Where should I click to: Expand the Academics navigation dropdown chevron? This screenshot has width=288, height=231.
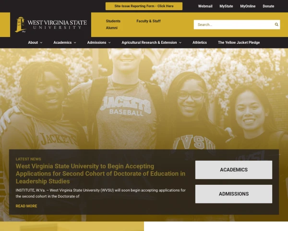[75, 42]
